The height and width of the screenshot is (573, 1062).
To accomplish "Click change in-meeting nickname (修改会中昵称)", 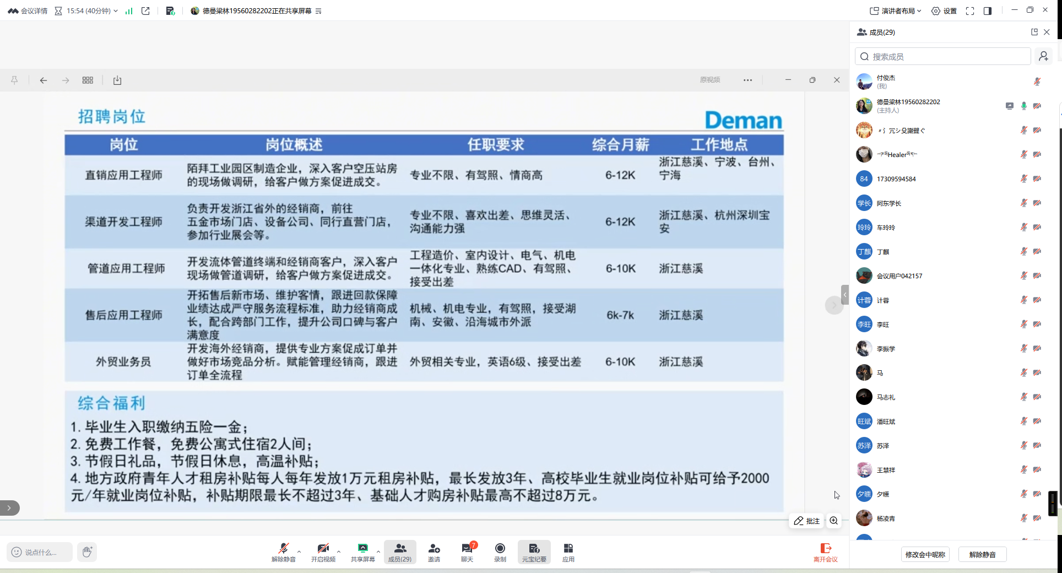I will [925, 555].
